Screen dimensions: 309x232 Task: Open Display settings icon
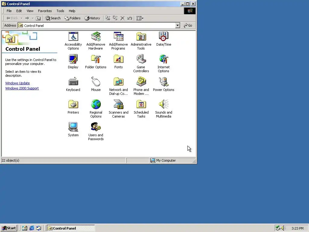coord(73,62)
